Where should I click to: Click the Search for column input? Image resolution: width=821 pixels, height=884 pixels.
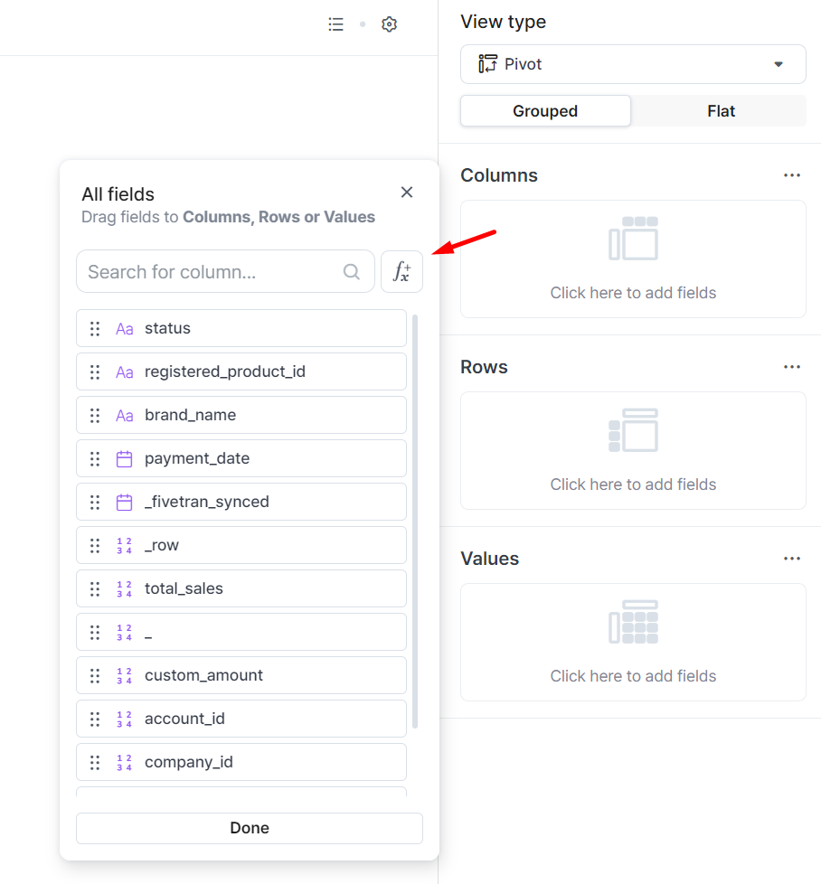212,271
